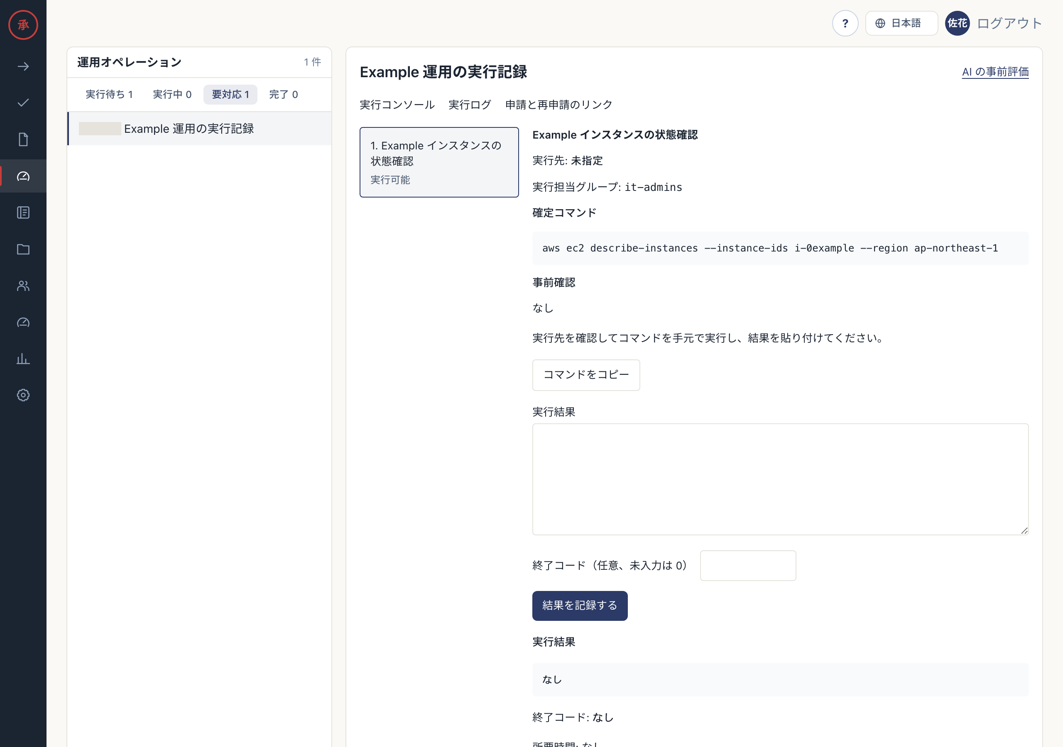Screen dimensions: 1063x747
Task: Select step 1 Example インスタンスの状態確認 card
Action: click(439, 162)
